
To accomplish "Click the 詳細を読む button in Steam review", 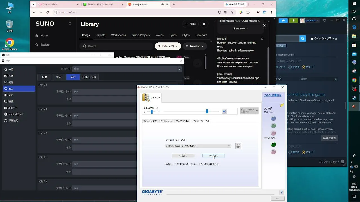I will click(329, 138).
